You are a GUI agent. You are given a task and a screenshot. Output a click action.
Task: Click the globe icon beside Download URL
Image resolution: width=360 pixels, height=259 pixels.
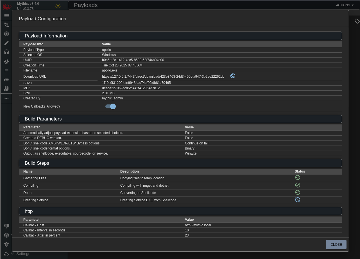[233, 76]
